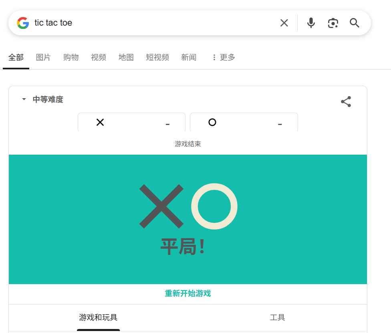This screenshot has height=333, width=391.
Task: Open the 地图 results tab
Action: point(126,58)
